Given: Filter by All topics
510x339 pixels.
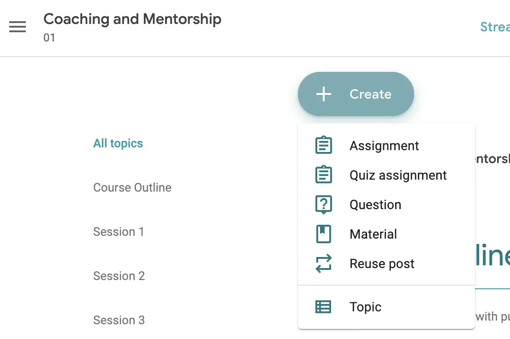Looking at the screenshot, I should [118, 143].
